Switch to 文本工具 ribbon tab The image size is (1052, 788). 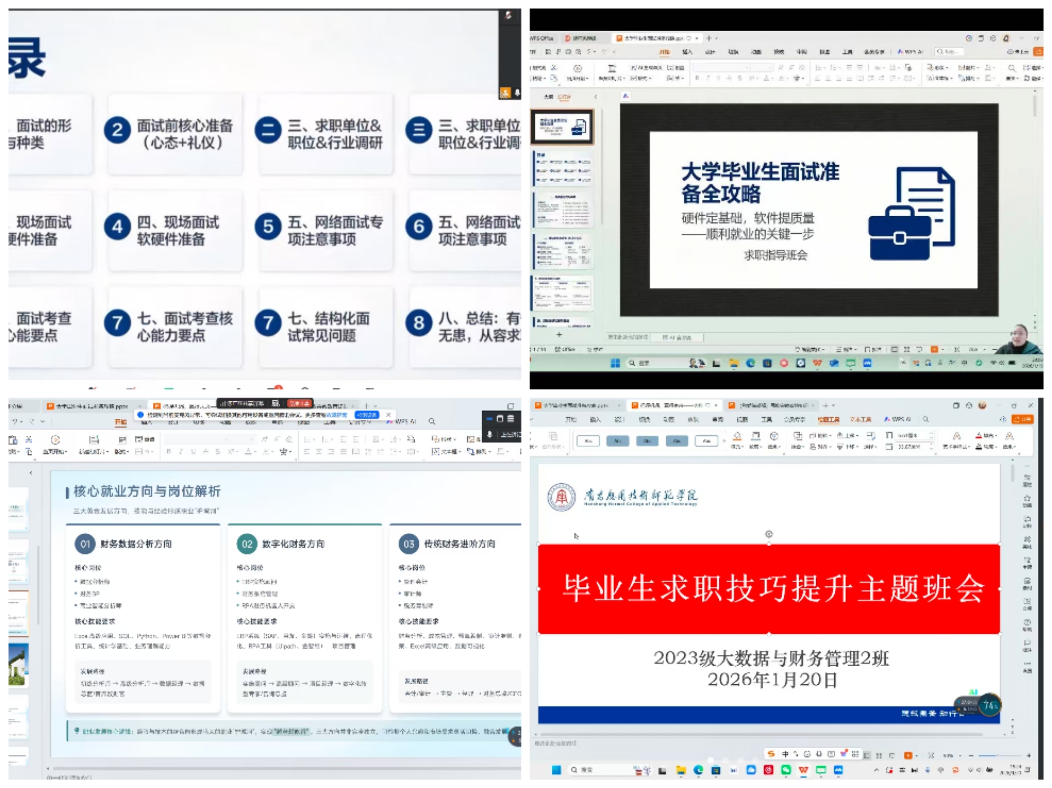[x=860, y=419]
